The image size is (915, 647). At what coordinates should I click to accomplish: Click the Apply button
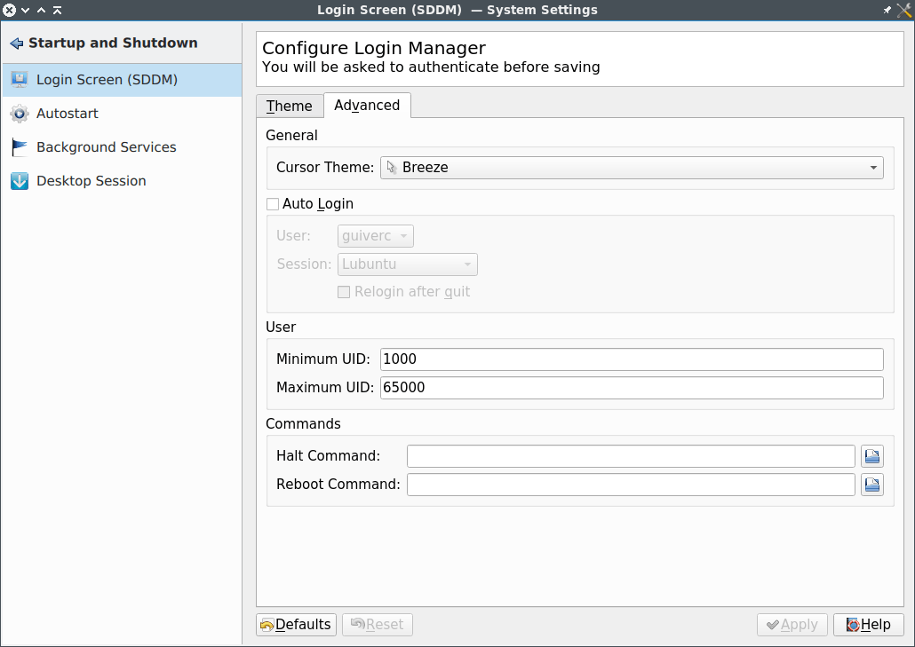tap(792, 625)
